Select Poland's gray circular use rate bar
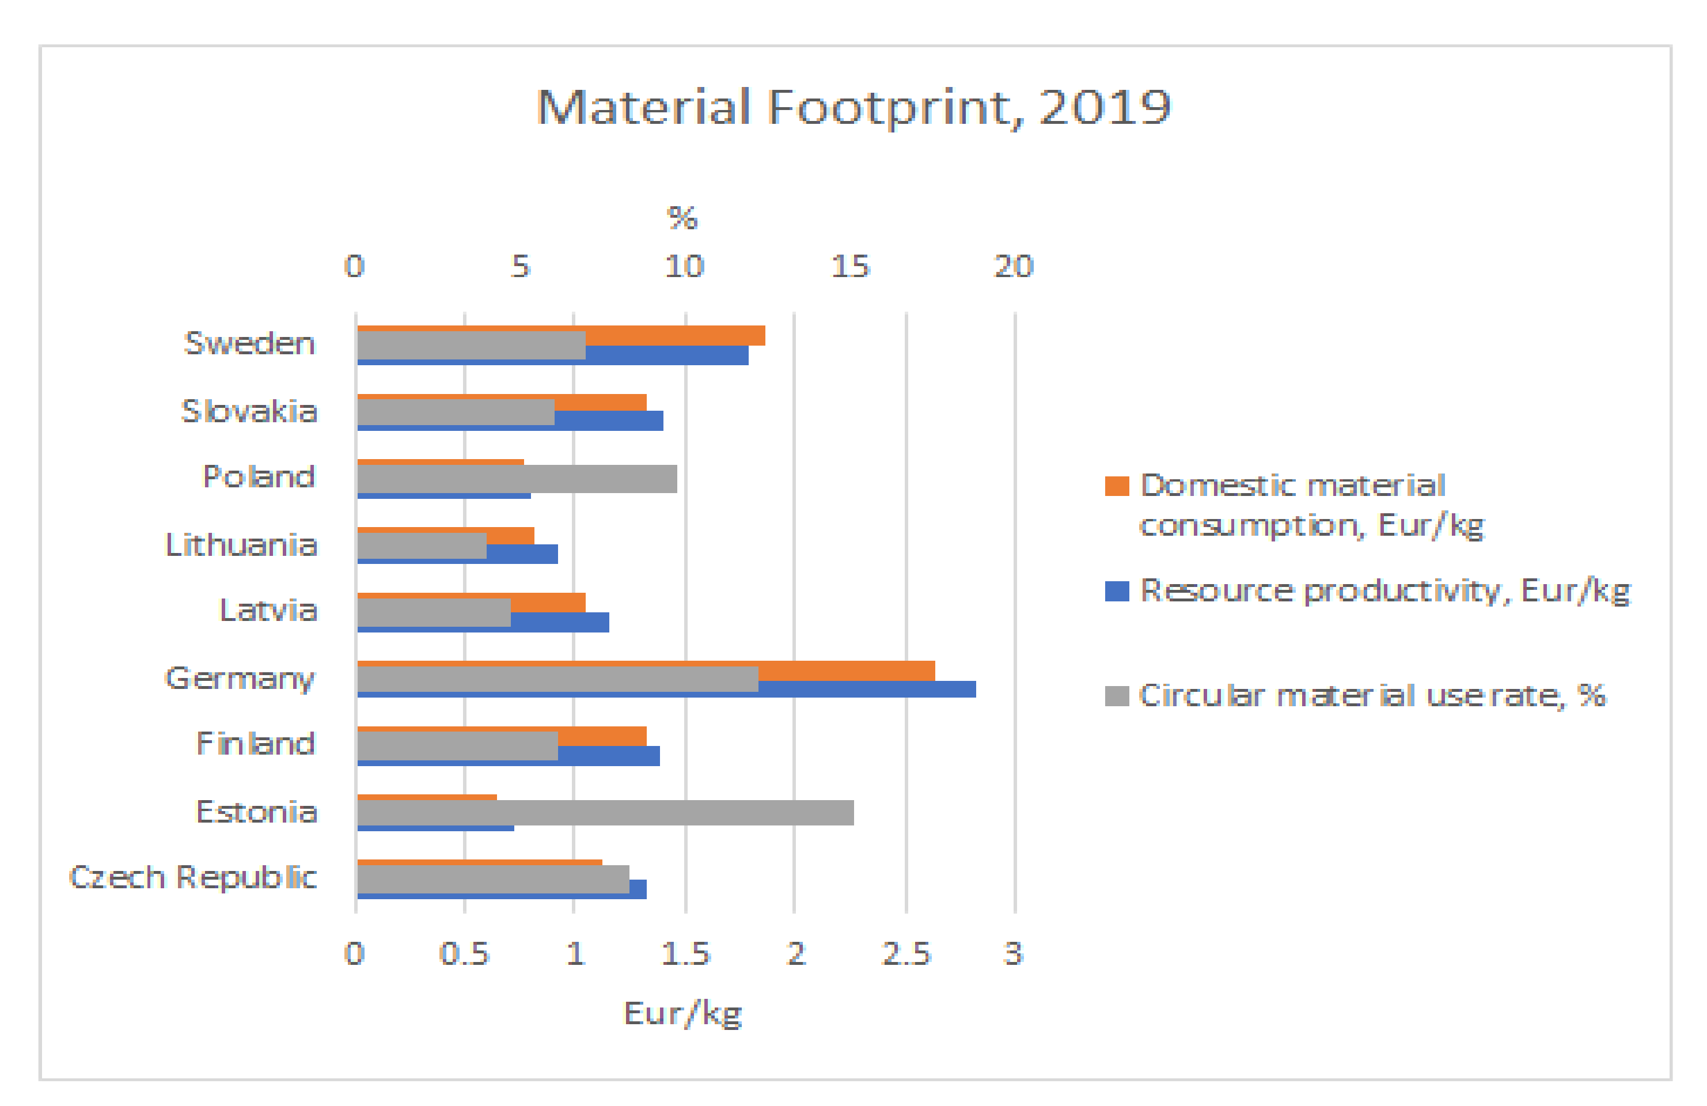 click(x=517, y=479)
